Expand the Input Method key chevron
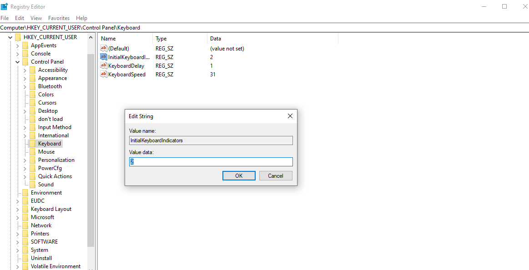Screen dimensions: 529x270 (25, 127)
